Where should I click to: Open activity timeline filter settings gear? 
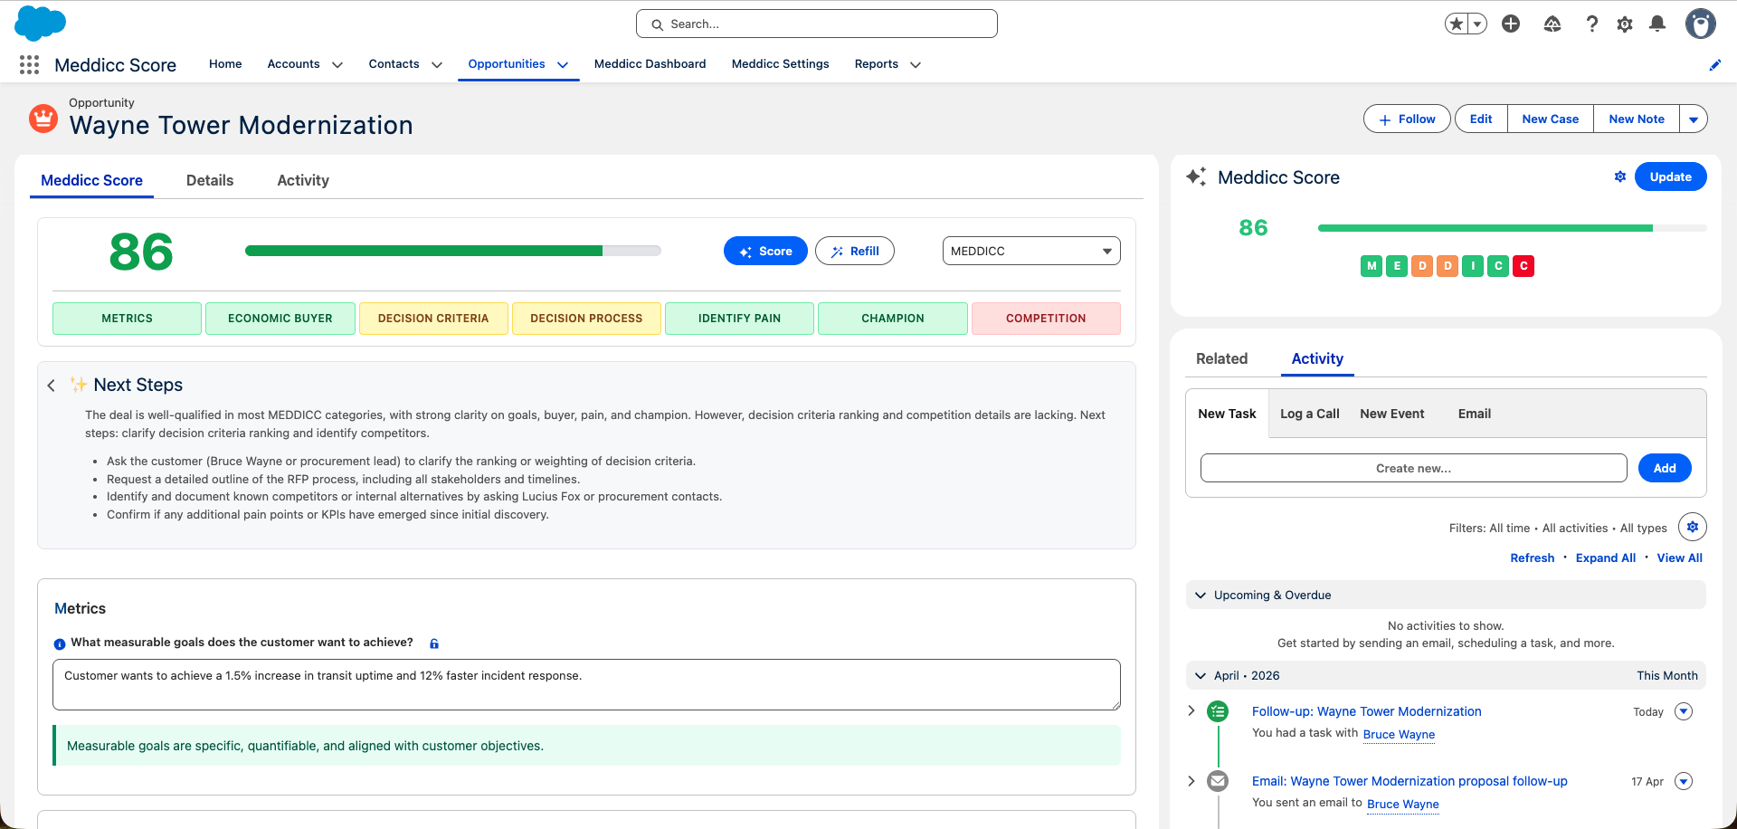click(1693, 527)
